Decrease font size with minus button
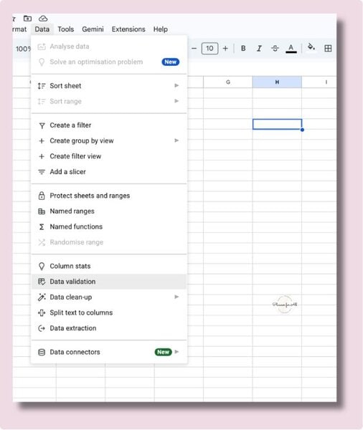The image size is (363, 430). 194,49
